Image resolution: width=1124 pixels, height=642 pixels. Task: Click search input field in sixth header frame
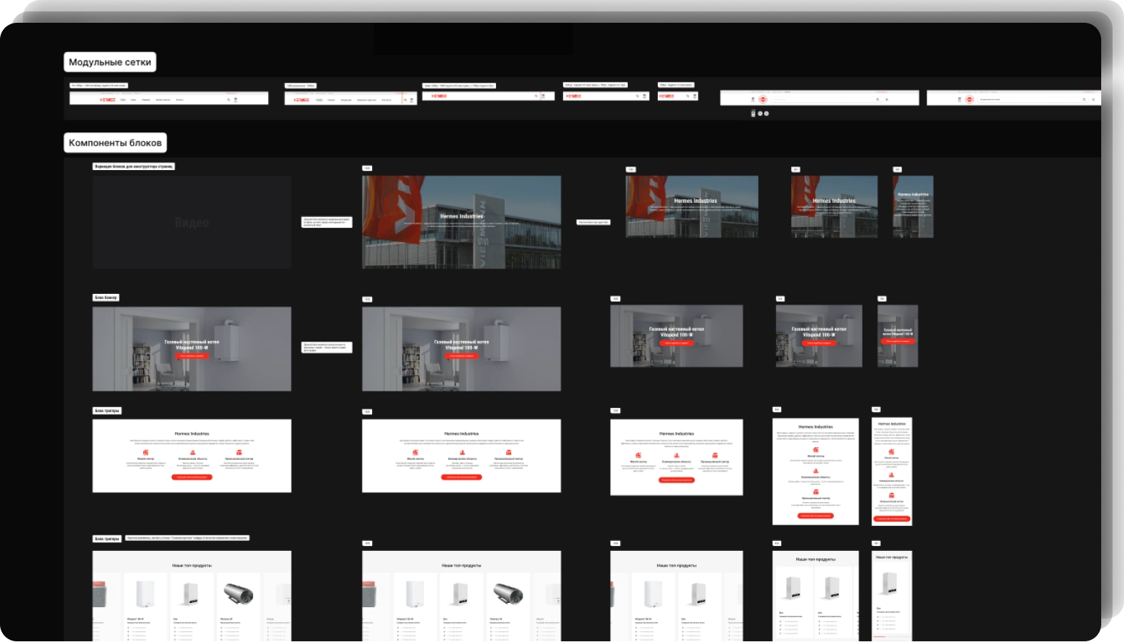click(827, 100)
